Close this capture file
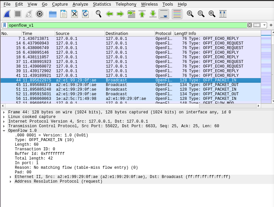Screen dimensions: 274x207 pos(75,14)
